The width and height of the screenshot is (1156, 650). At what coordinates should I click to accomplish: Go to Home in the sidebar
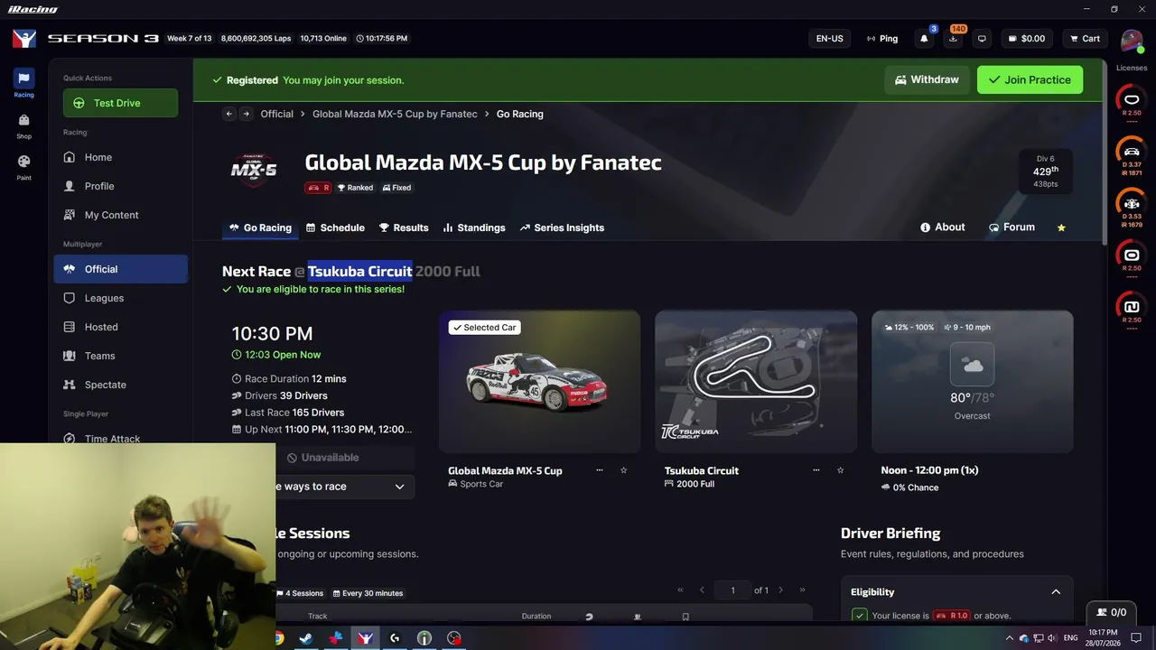[x=98, y=157]
